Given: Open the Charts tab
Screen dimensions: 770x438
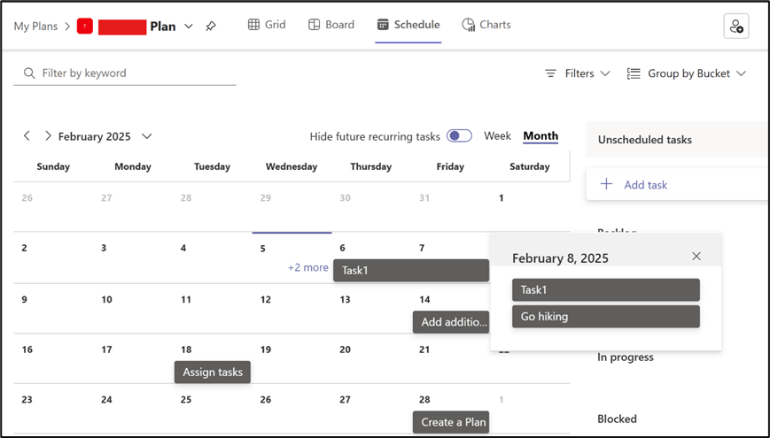Looking at the screenshot, I should 486,25.
